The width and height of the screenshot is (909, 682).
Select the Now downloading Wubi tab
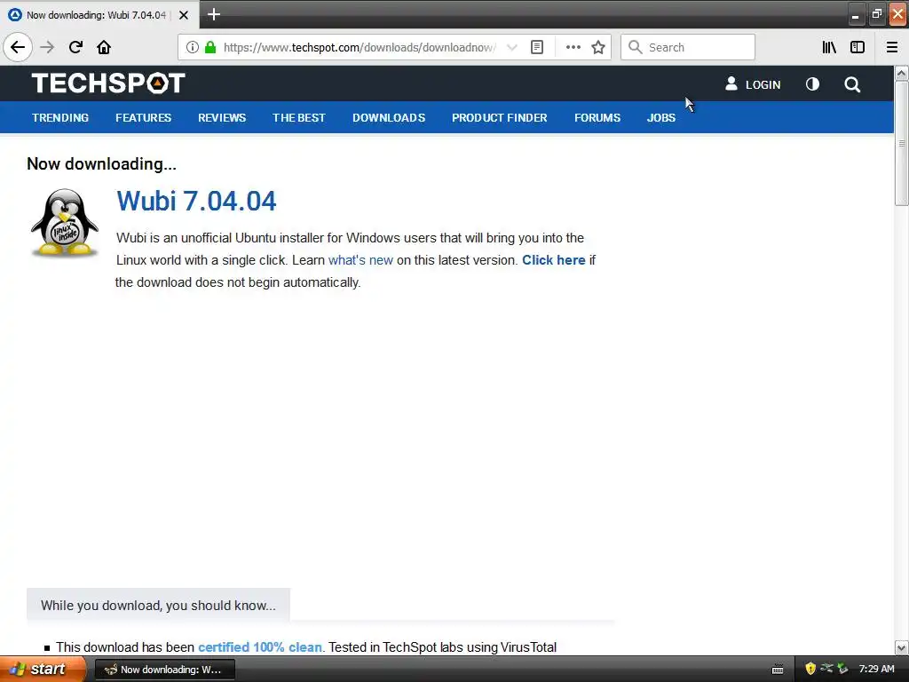[x=96, y=15]
